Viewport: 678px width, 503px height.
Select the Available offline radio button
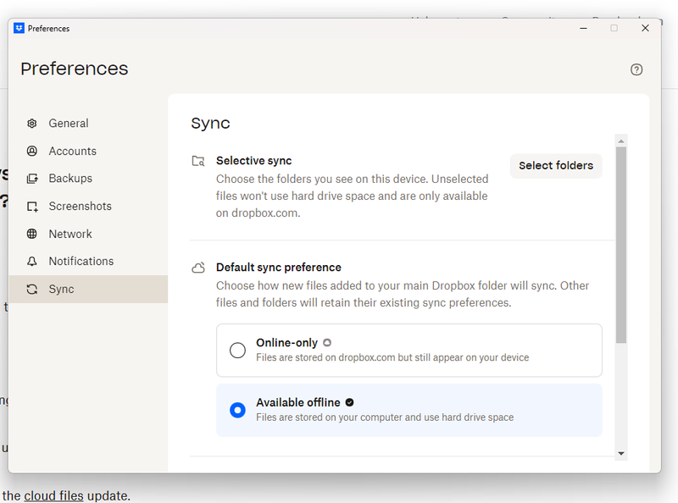(x=238, y=410)
